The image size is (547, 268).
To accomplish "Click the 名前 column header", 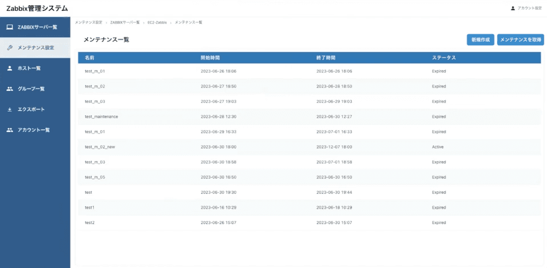I will [x=90, y=58].
